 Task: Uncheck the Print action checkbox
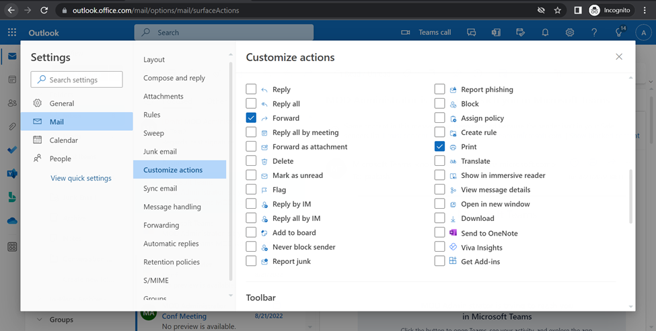click(439, 146)
